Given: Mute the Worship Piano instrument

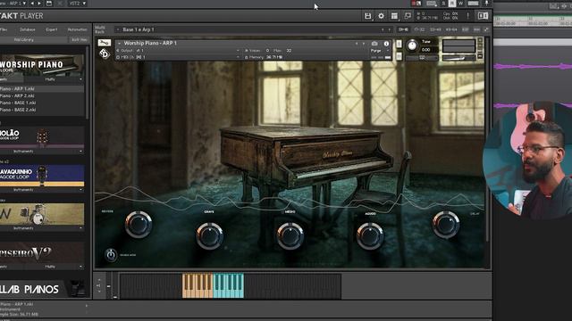Looking at the screenshot, I should pyautogui.click(x=399, y=56).
